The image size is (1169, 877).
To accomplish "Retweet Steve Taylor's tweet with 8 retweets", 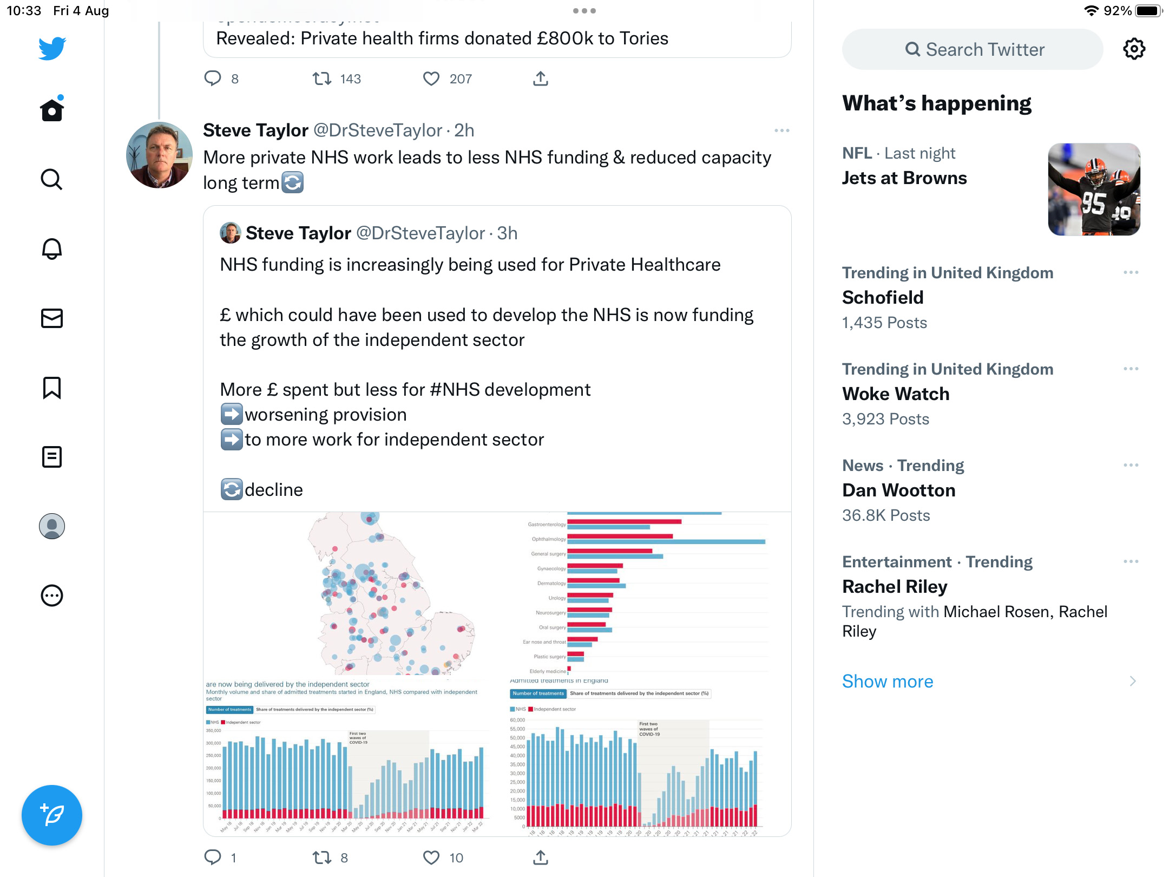I will pos(322,857).
